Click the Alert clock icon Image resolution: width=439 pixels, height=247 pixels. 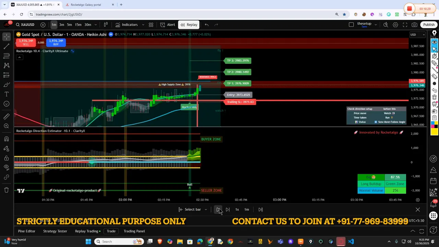pyautogui.click(x=167, y=25)
